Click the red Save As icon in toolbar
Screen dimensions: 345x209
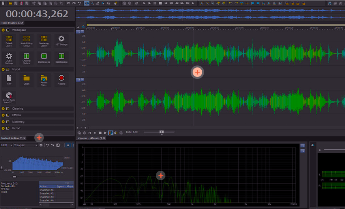[x=21, y=3]
